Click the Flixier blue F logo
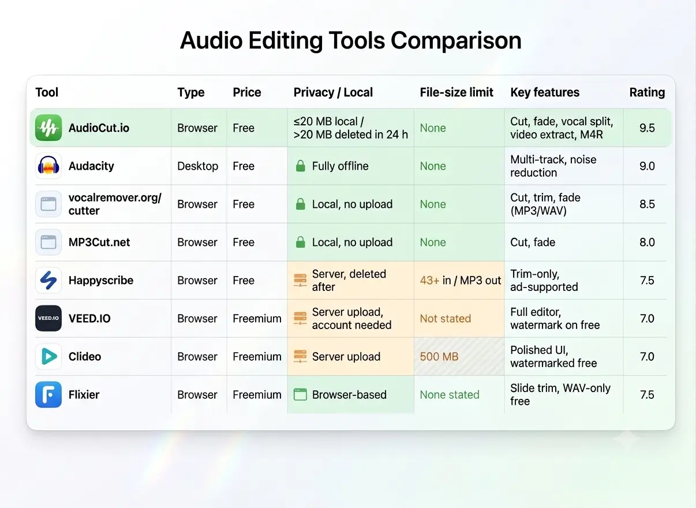 [x=48, y=395]
